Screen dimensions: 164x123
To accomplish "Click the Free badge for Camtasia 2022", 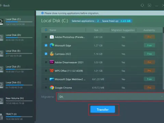I will click(149, 54).
